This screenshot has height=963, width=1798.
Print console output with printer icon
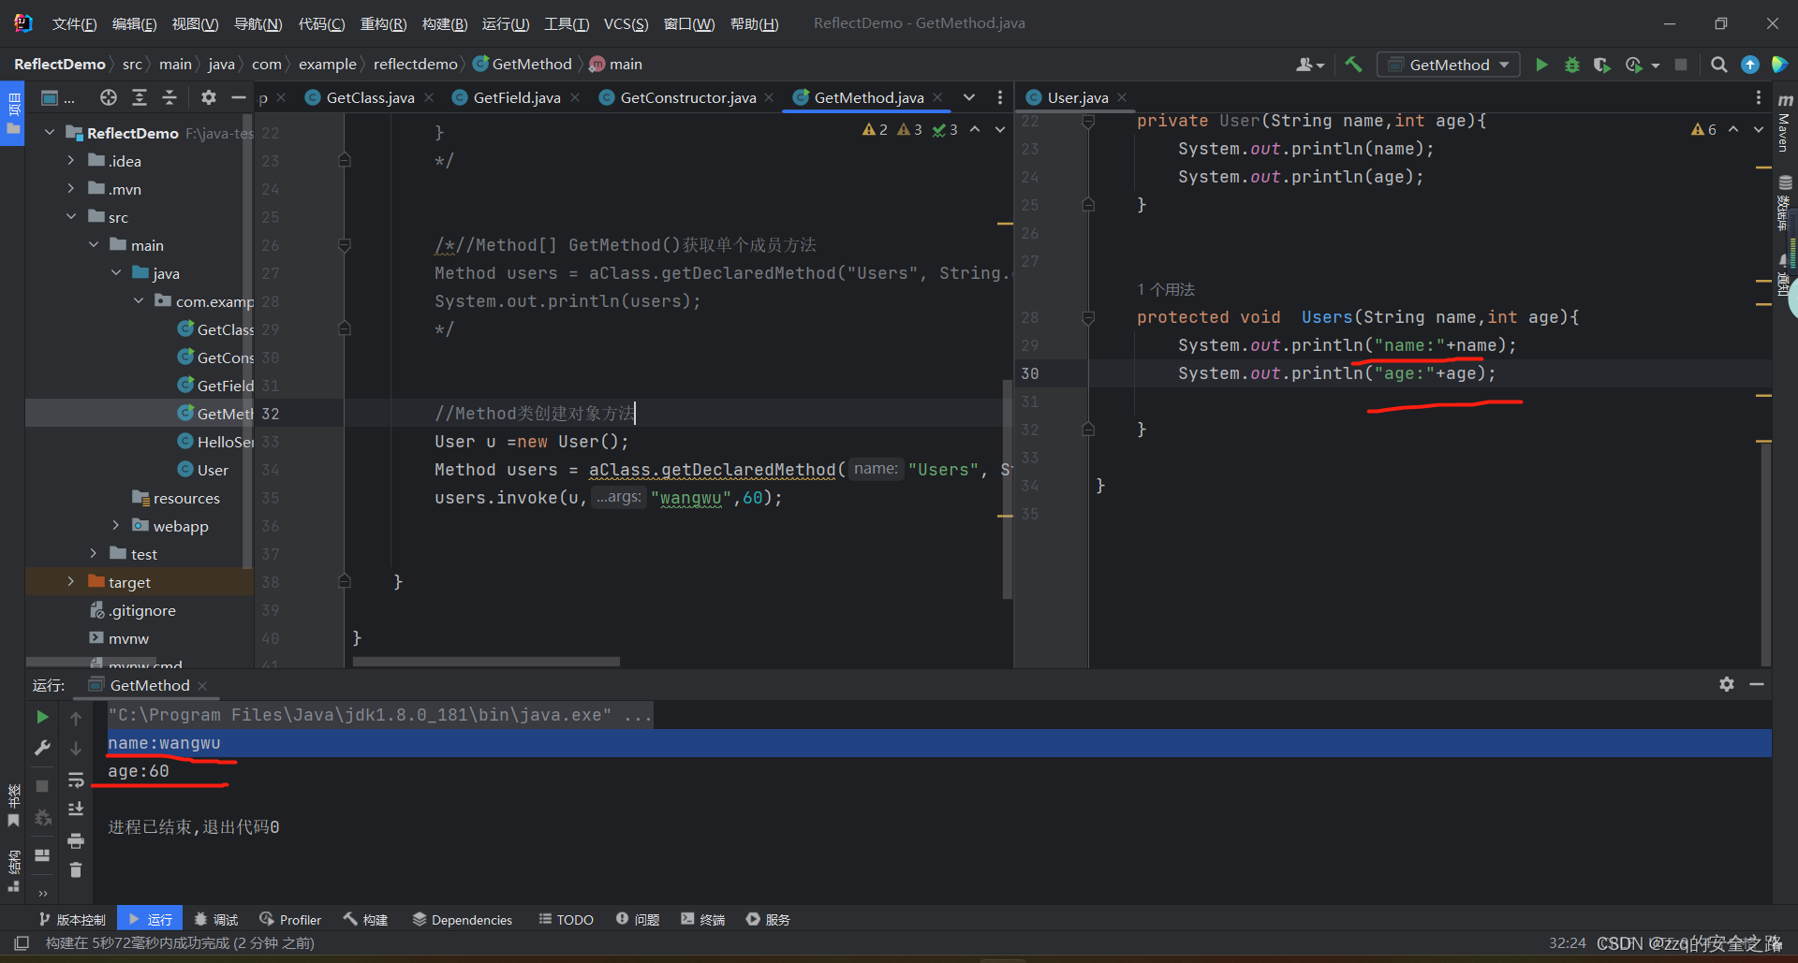pos(76,840)
